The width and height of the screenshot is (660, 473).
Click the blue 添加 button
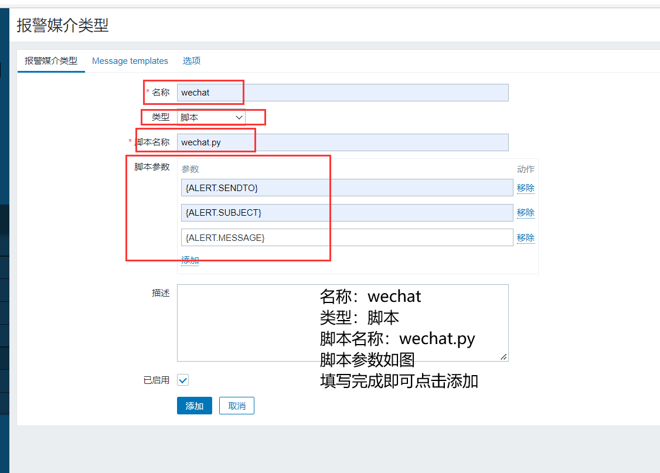click(195, 406)
